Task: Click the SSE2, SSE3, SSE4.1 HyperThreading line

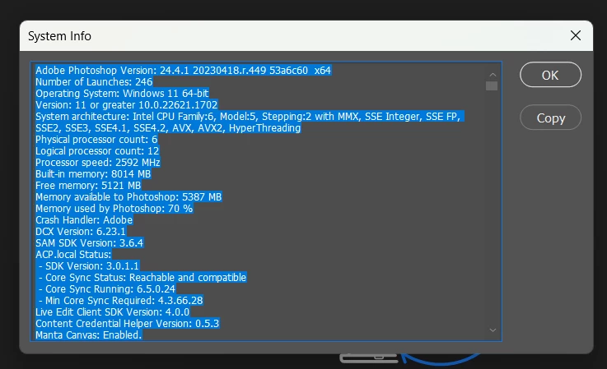Action: (x=168, y=128)
